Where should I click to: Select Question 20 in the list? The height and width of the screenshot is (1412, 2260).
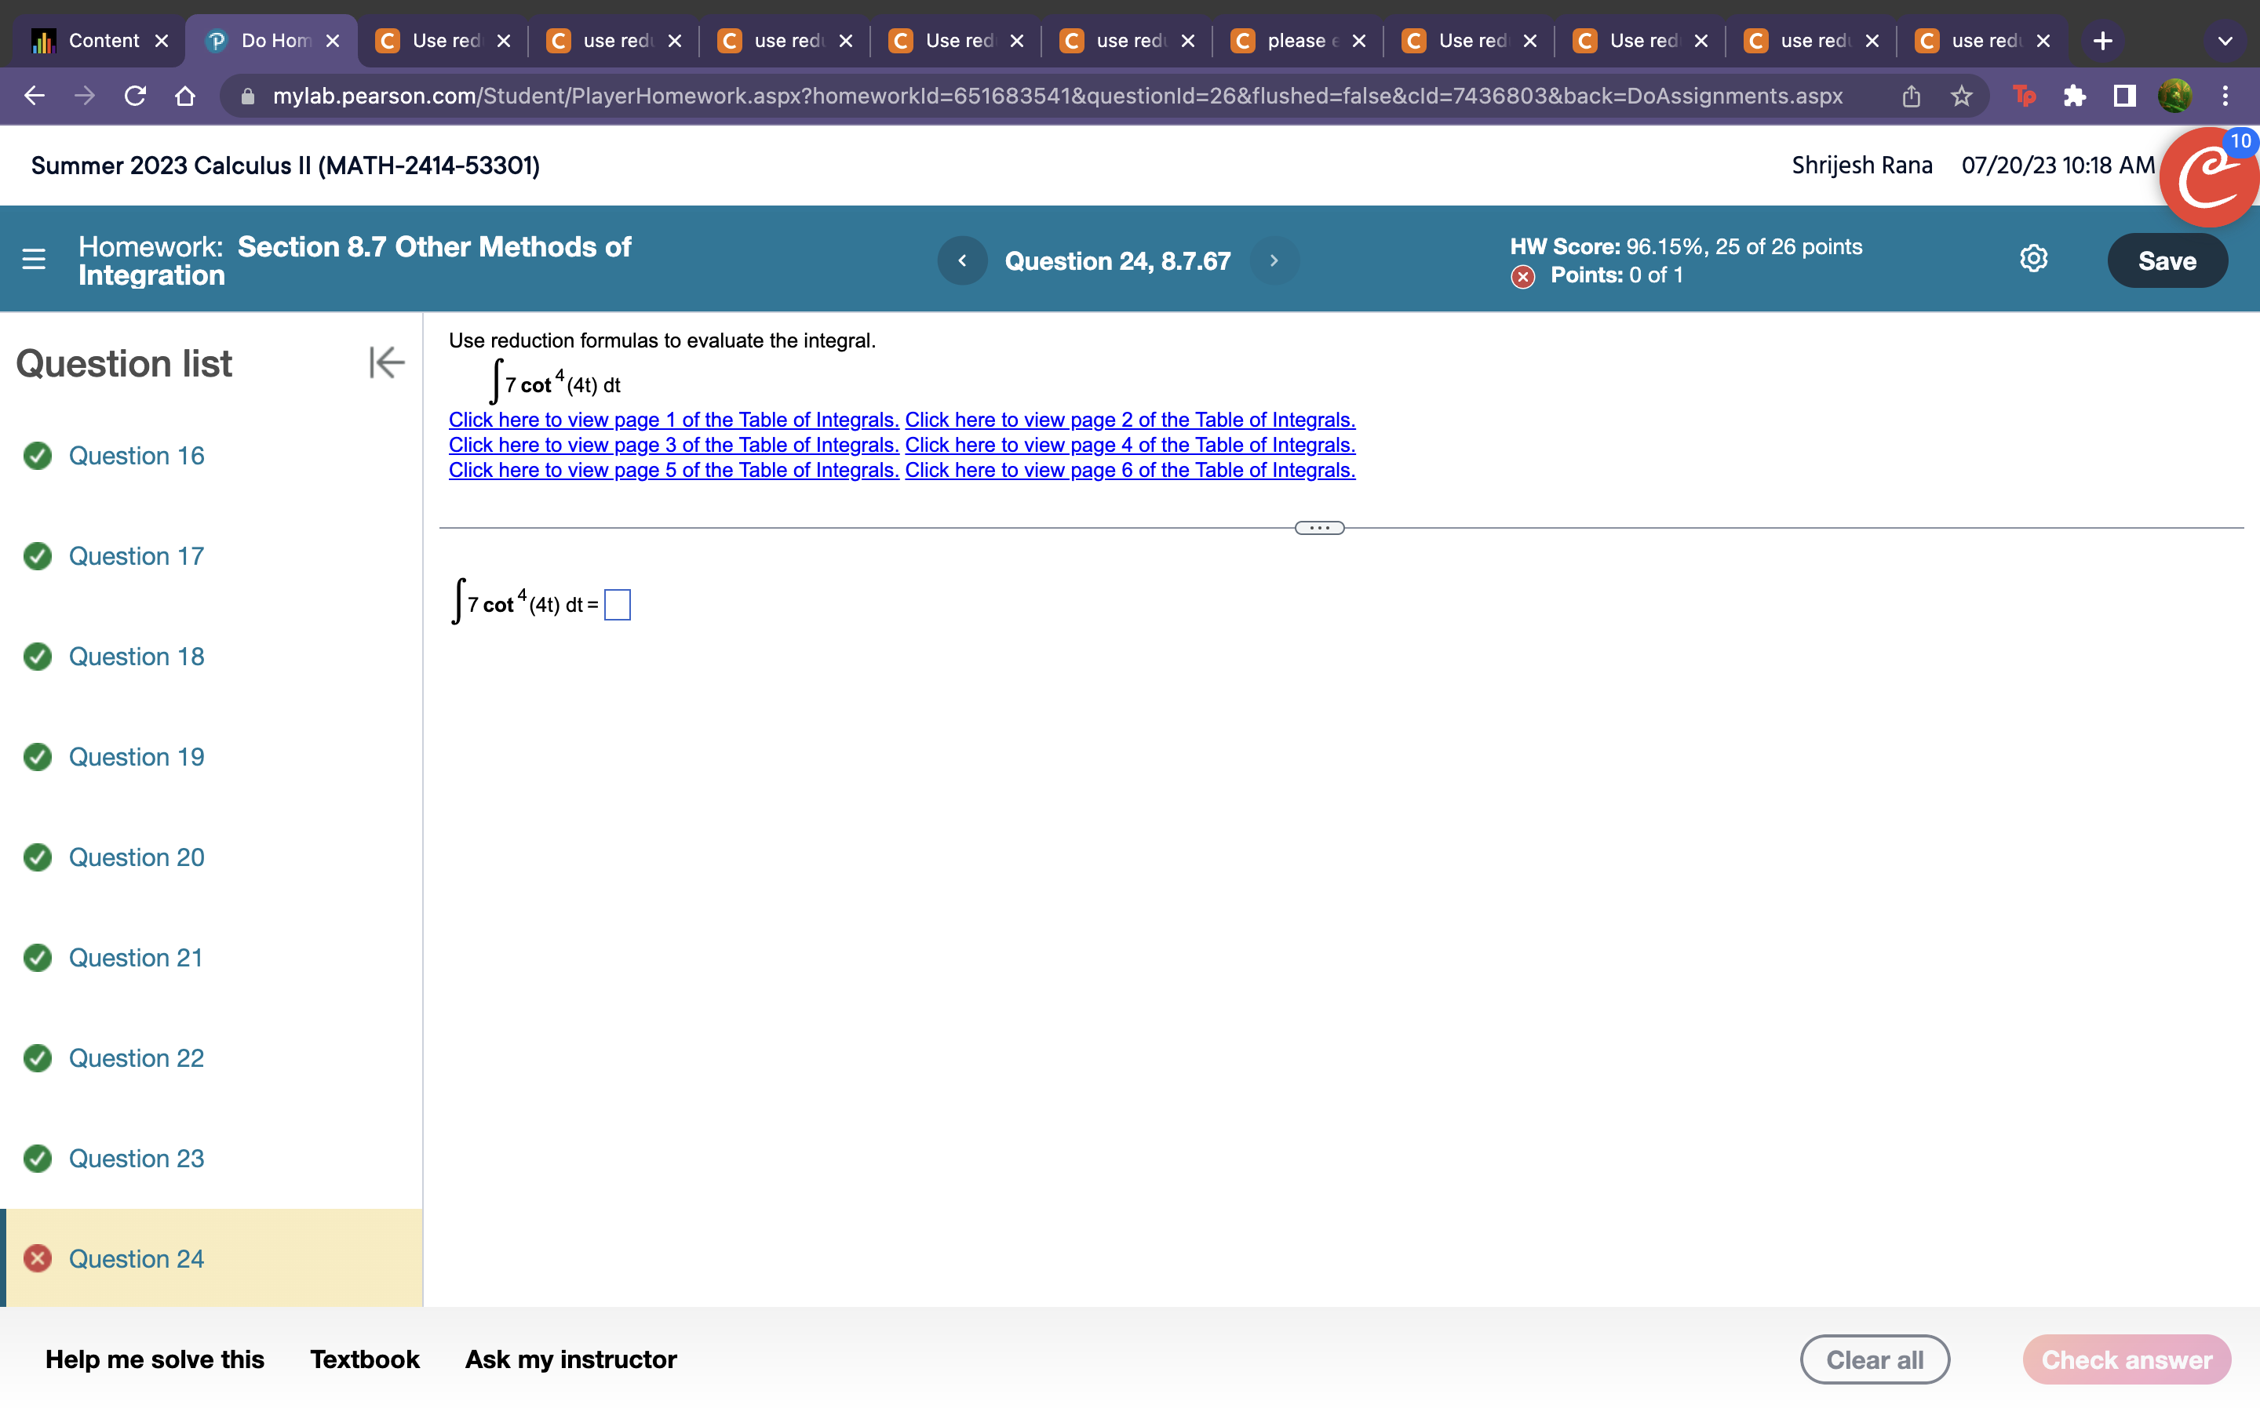coord(137,857)
